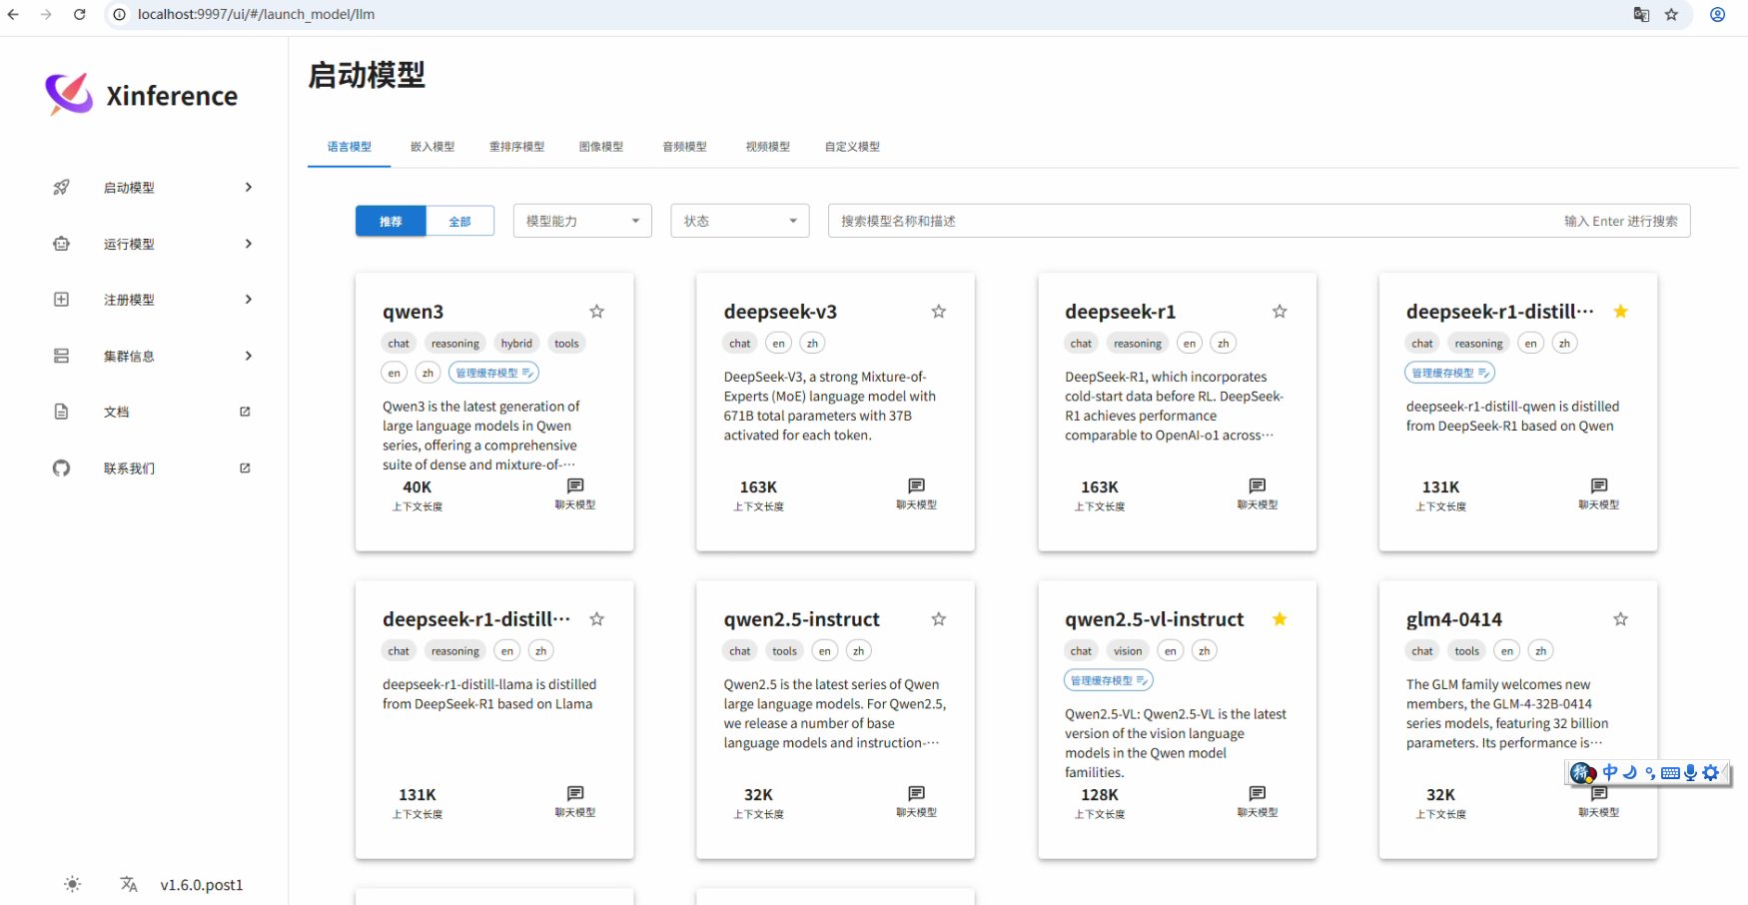Click the document icon beside 文档
This screenshot has height=905, width=1748.
pos(61,412)
